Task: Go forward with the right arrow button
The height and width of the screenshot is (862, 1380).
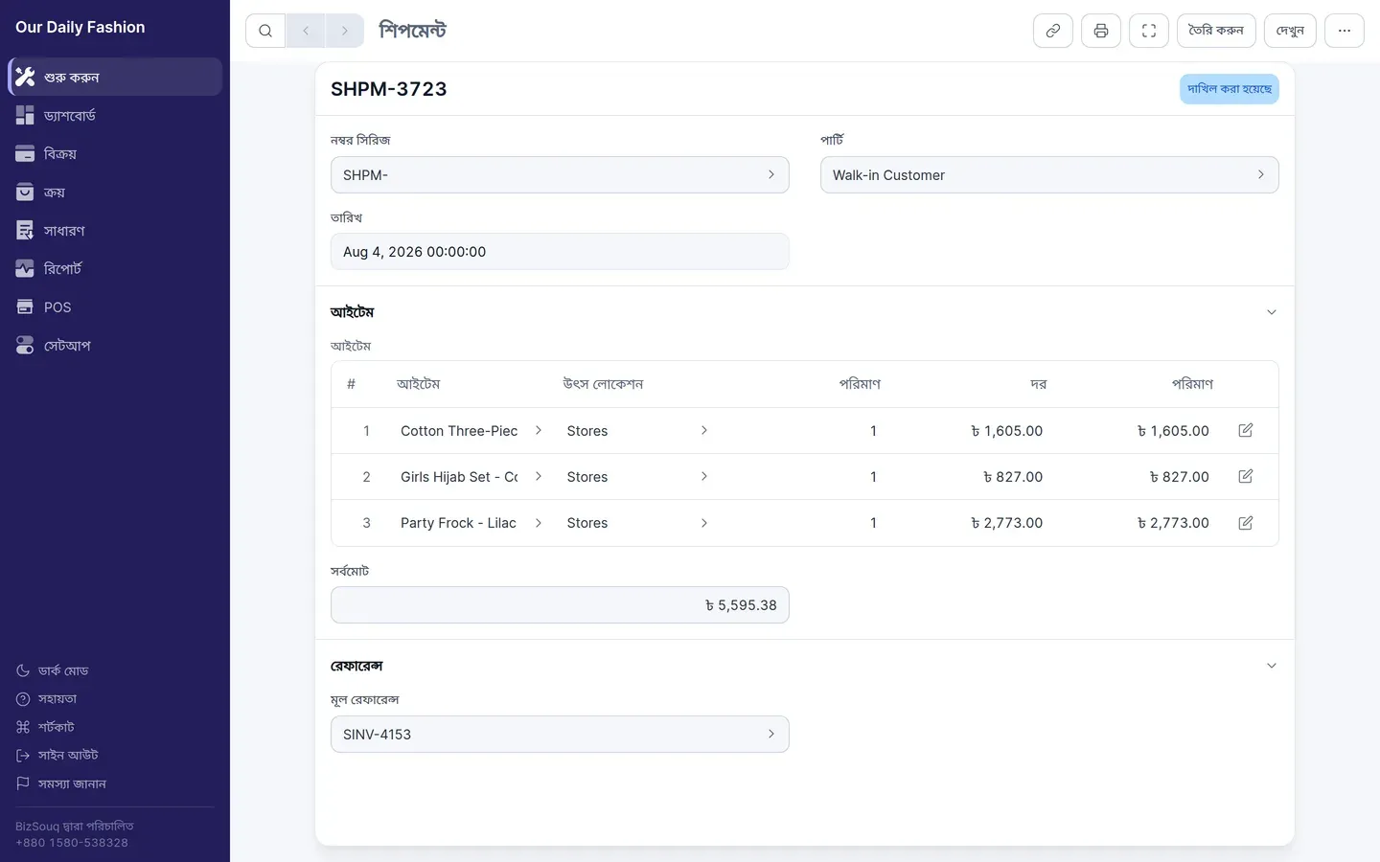Action: [345, 31]
